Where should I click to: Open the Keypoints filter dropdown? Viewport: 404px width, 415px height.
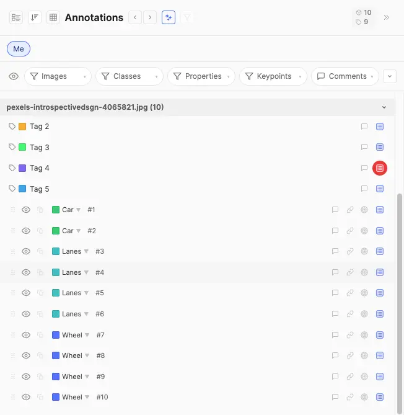[x=273, y=76]
